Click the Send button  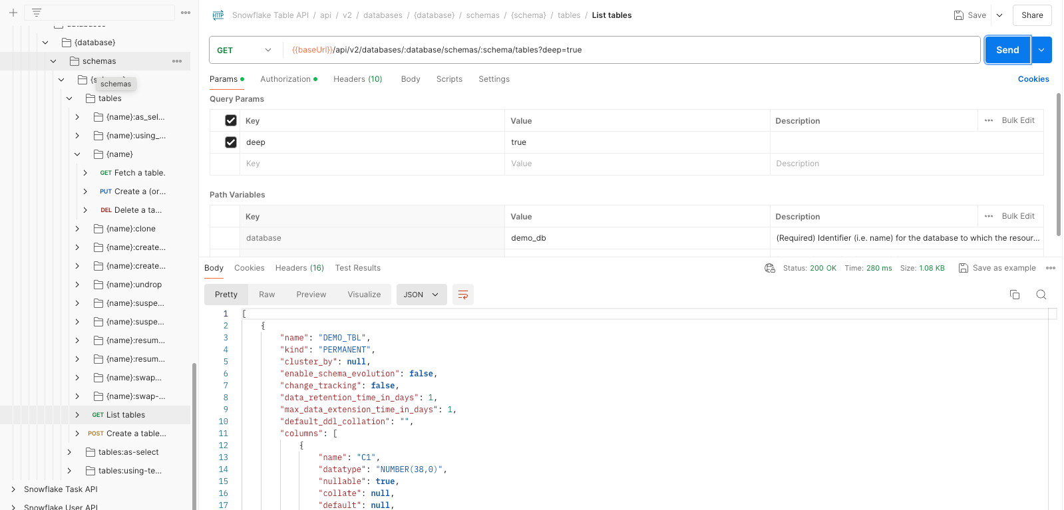1007,50
